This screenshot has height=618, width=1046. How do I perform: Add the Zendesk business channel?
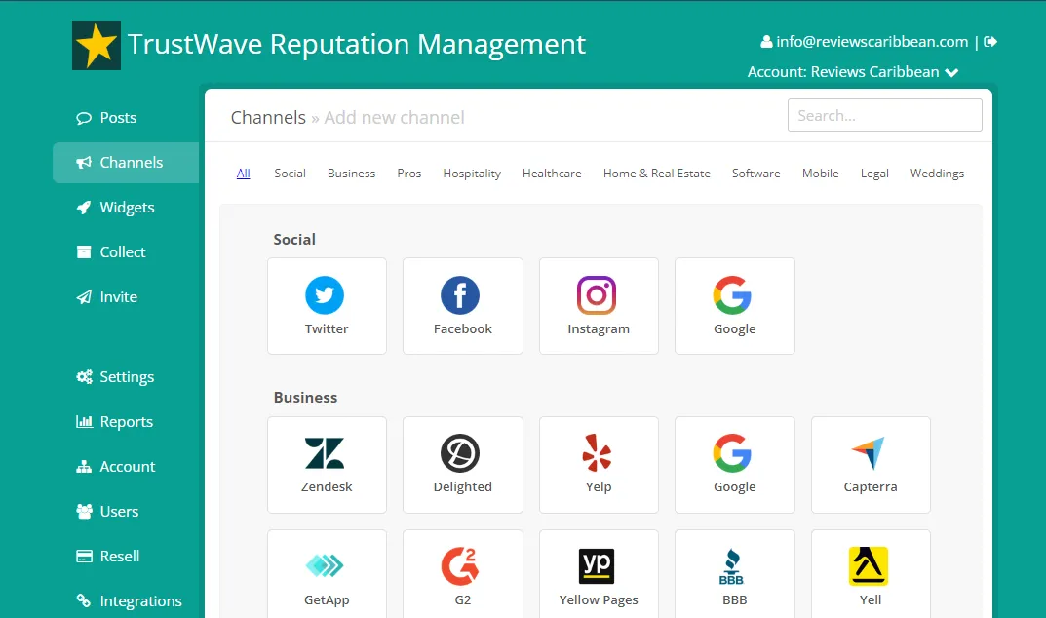327,465
